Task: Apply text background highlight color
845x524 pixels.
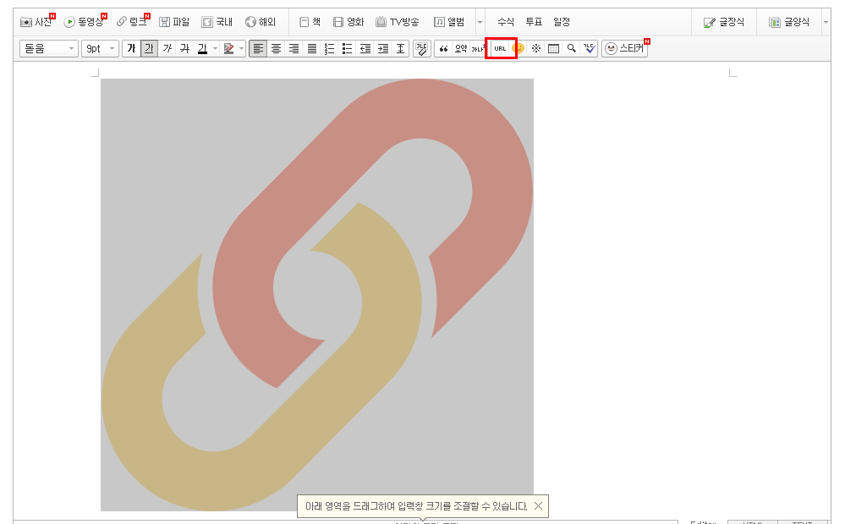Action: pos(228,48)
